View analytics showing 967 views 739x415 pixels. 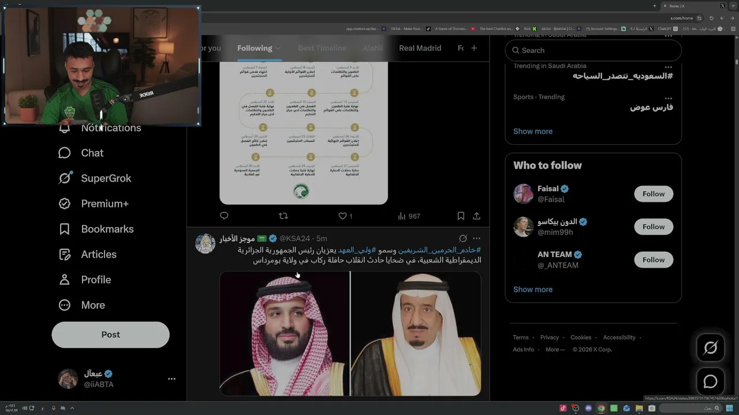click(409, 216)
